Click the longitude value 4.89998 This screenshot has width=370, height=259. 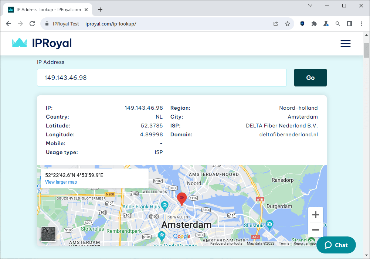(x=151, y=134)
